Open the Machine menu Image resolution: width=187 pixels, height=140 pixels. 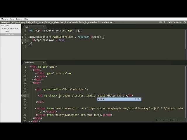5,19
